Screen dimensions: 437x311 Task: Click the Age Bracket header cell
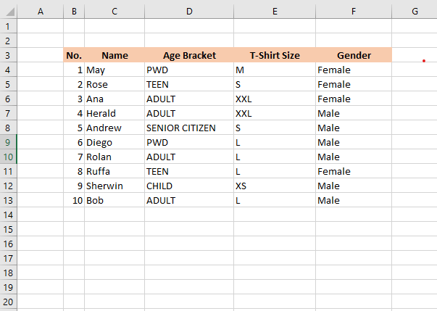[189, 55]
